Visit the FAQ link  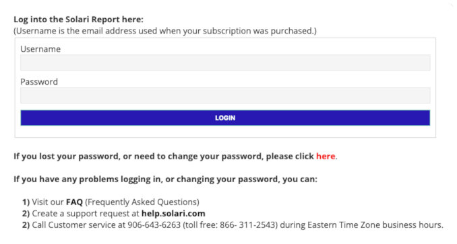click(74, 202)
